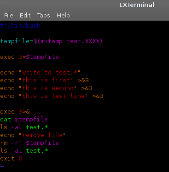169x172 pixels.
Task: Open the File menu
Action: click(9, 16)
